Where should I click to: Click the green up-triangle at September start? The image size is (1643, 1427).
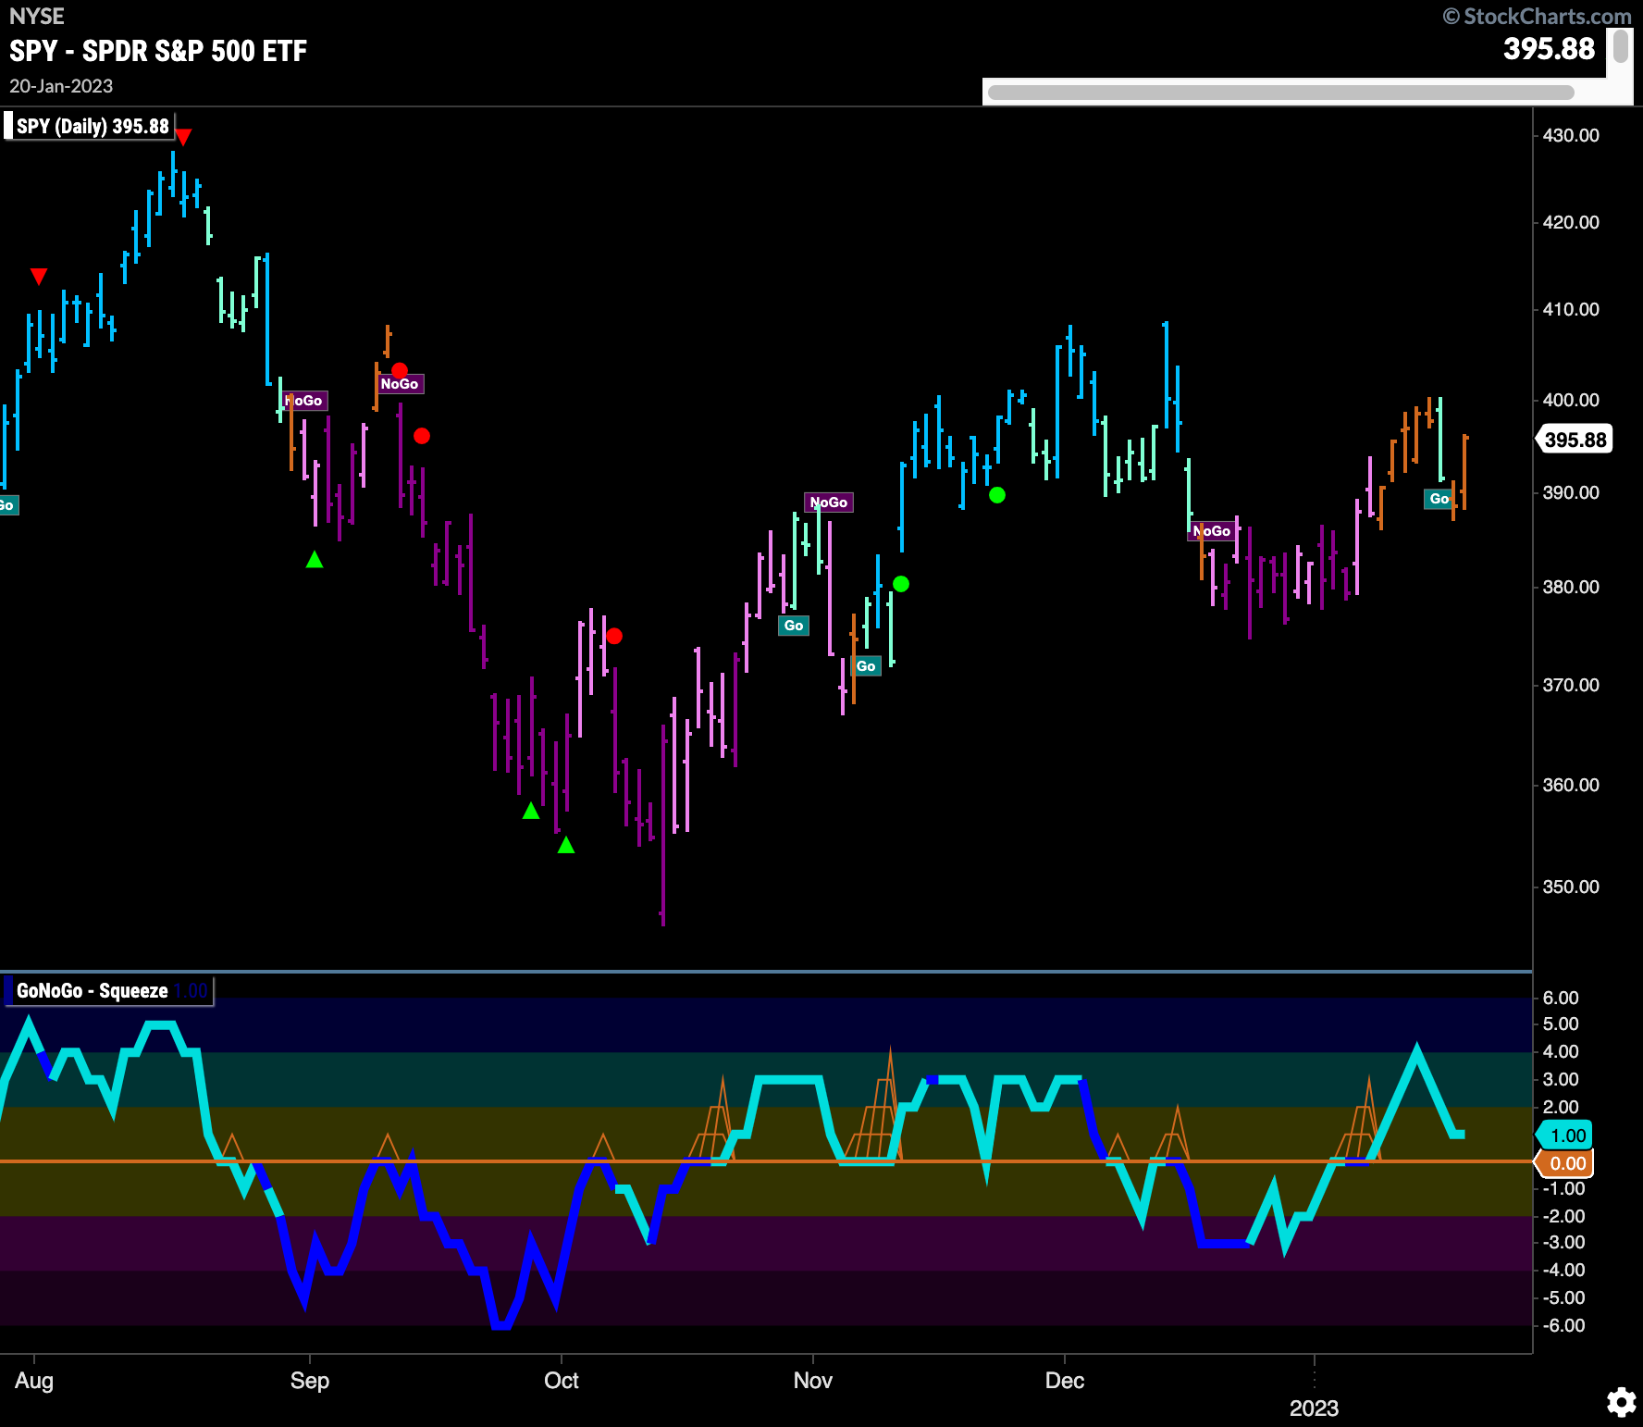(315, 559)
